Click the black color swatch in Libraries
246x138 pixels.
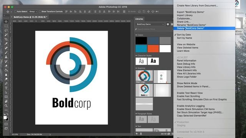click(x=141, y=41)
